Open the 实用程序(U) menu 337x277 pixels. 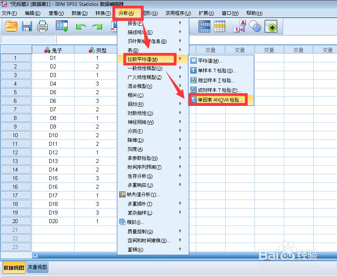178,13
